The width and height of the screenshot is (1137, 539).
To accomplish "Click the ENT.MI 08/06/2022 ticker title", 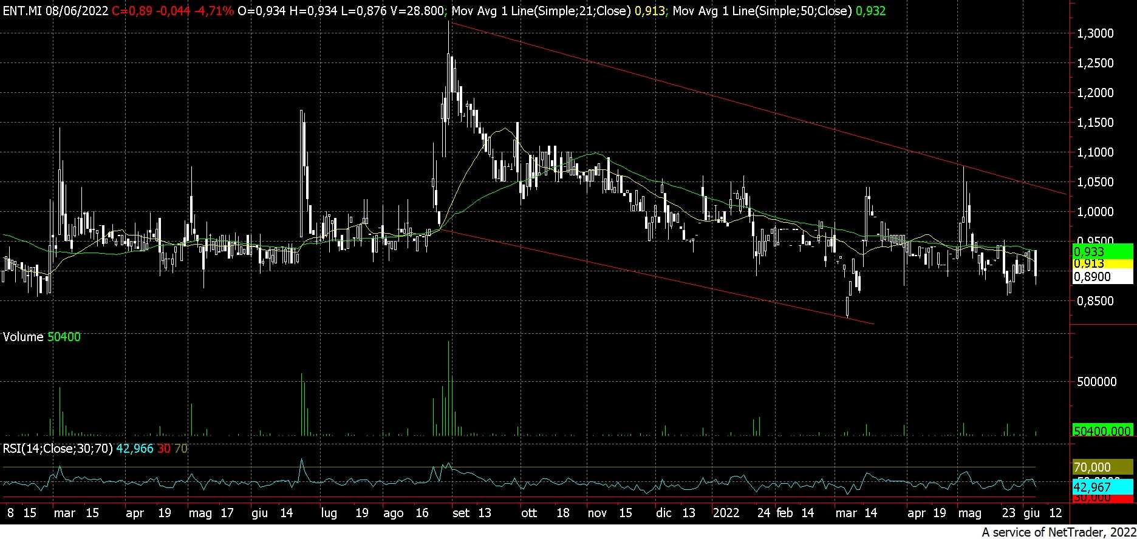I will 55,10.
